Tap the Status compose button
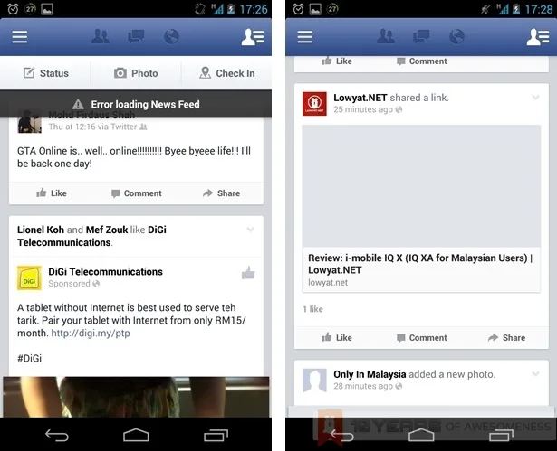The height and width of the screenshot is (451, 557). pyautogui.click(x=46, y=73)
